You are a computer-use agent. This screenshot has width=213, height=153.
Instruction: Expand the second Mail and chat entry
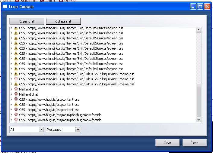tap(11, 94)
